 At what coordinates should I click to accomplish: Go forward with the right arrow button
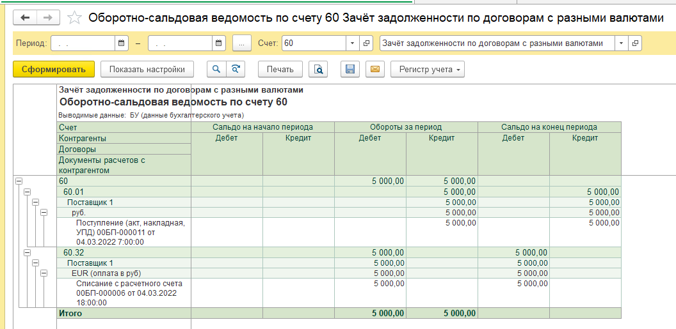tap(48, 18)
